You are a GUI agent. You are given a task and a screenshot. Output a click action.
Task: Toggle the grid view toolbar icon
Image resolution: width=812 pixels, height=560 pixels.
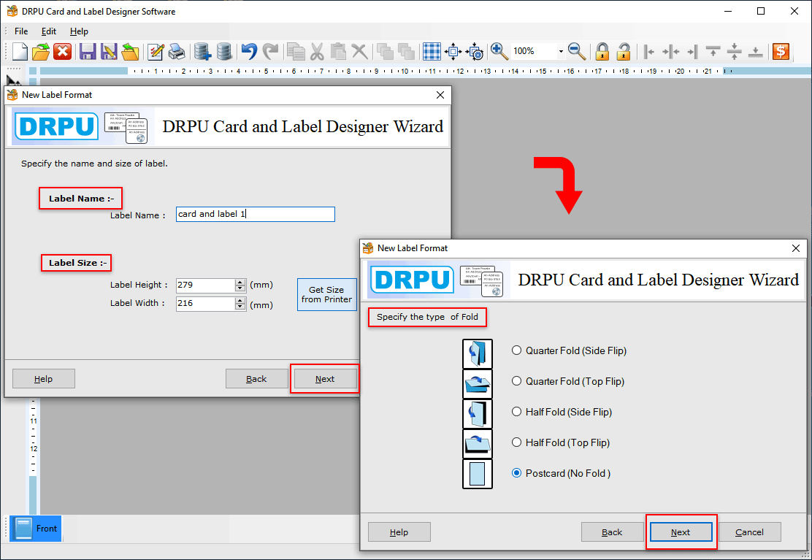pyautogui.click(x=432, y=51)
